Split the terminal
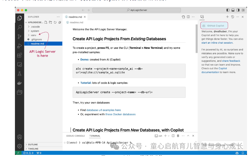The width and height of the screenshot is (251, 156). tap(173, 136)
